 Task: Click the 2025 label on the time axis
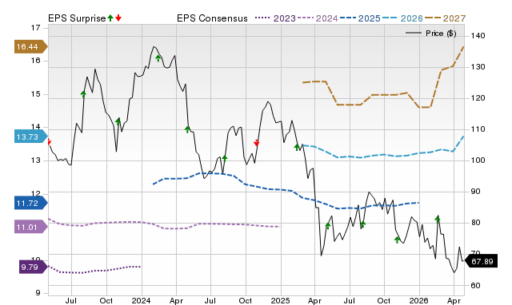[280, 300]
